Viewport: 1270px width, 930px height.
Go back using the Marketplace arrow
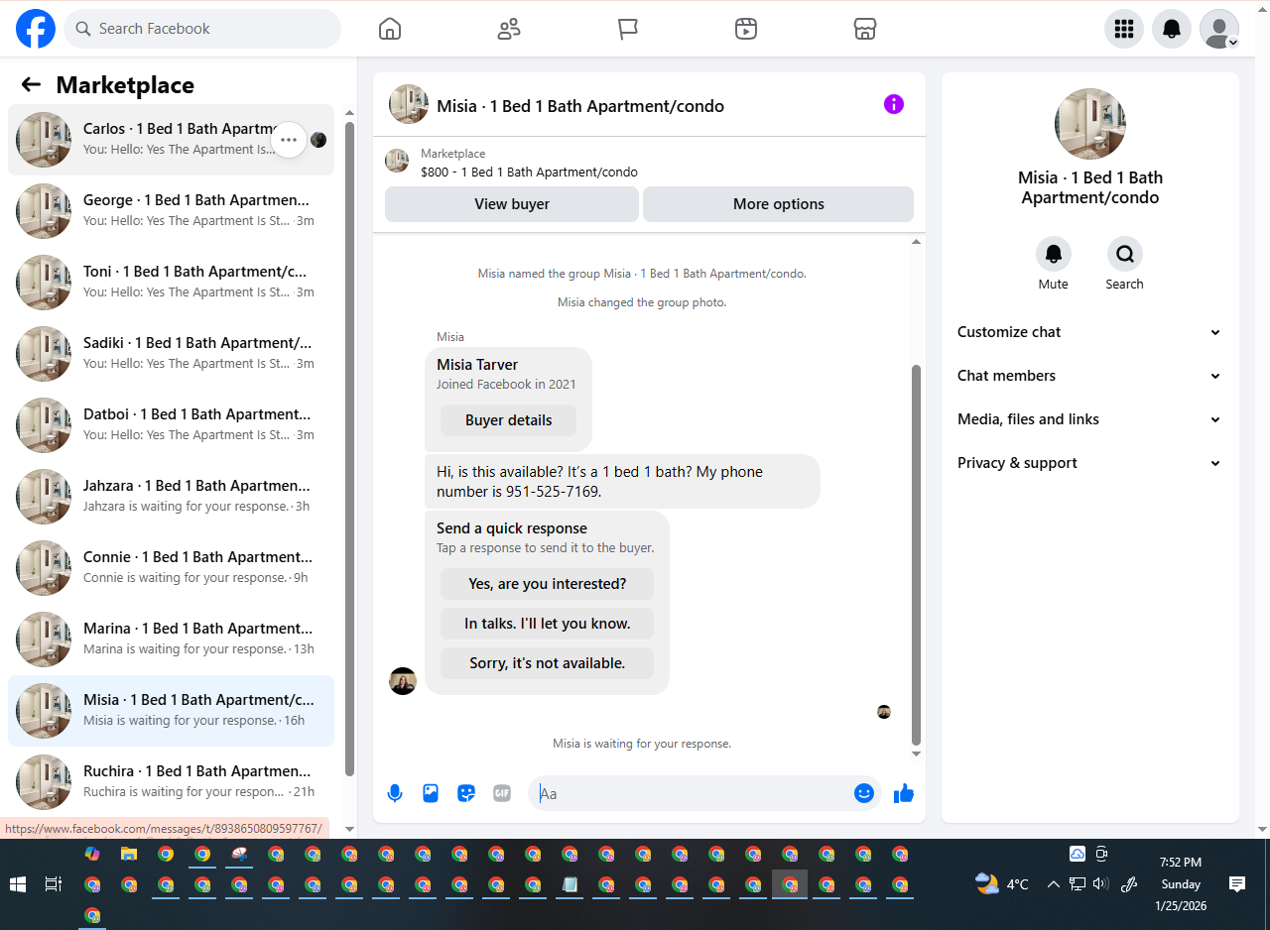tap(31, 85)
